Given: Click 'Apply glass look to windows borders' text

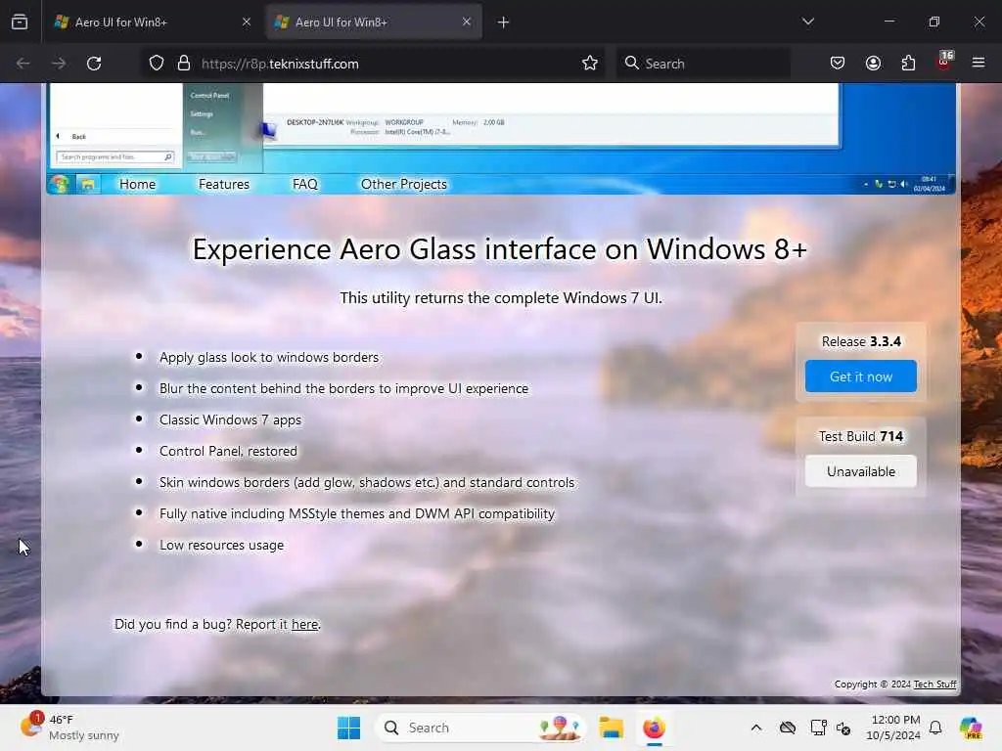Looking at the screenshot, I should (x=269, y=357).
